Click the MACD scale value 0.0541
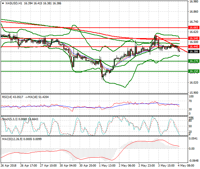200x169 pixels. (194, 139)
